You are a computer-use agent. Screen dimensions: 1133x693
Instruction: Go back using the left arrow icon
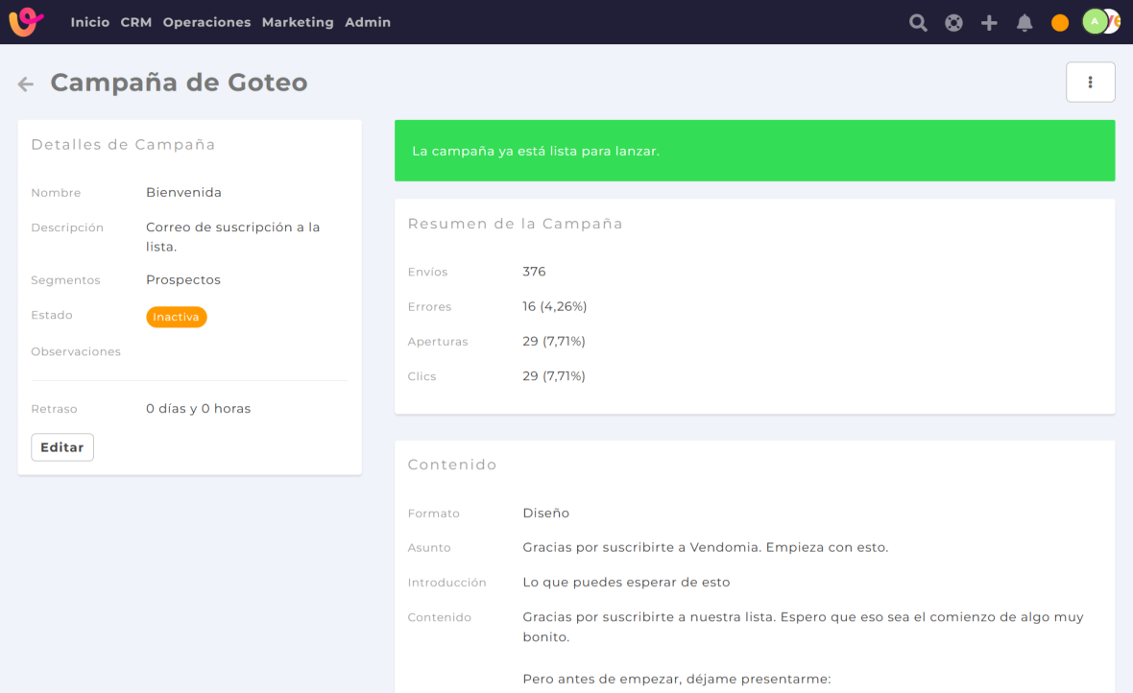pyautogui.click(x=26, y=84)
